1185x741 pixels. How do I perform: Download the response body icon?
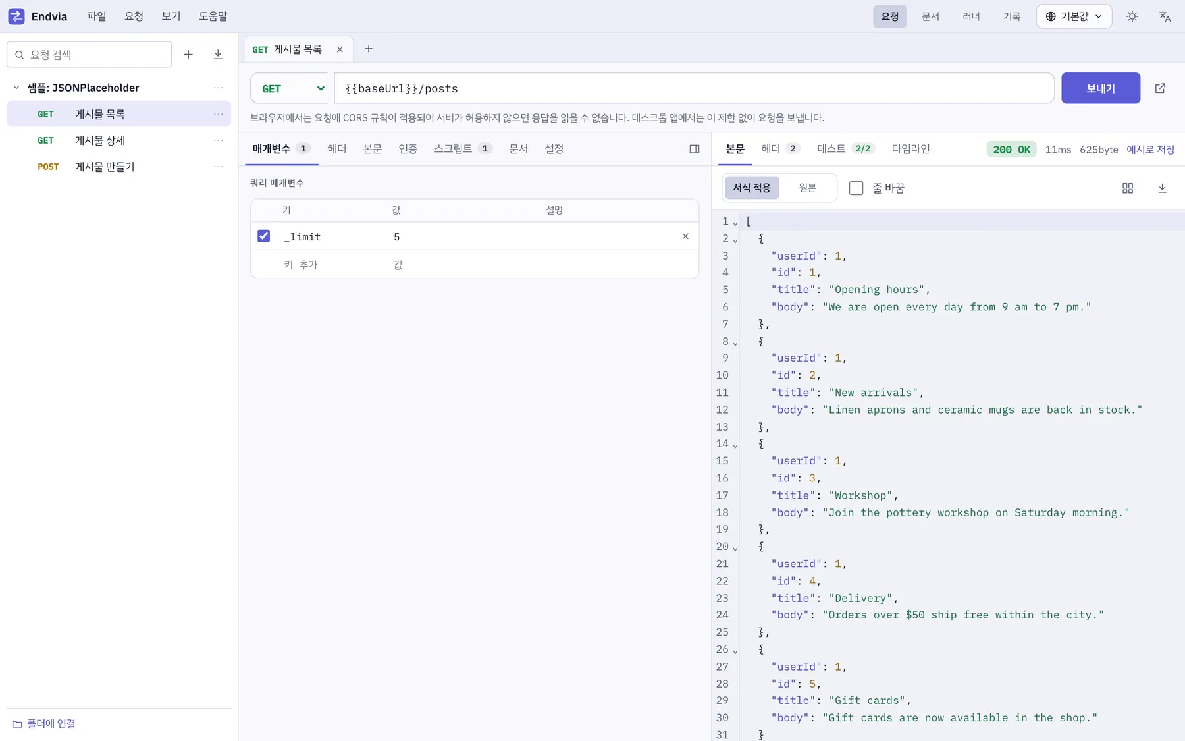(1162, 188)
